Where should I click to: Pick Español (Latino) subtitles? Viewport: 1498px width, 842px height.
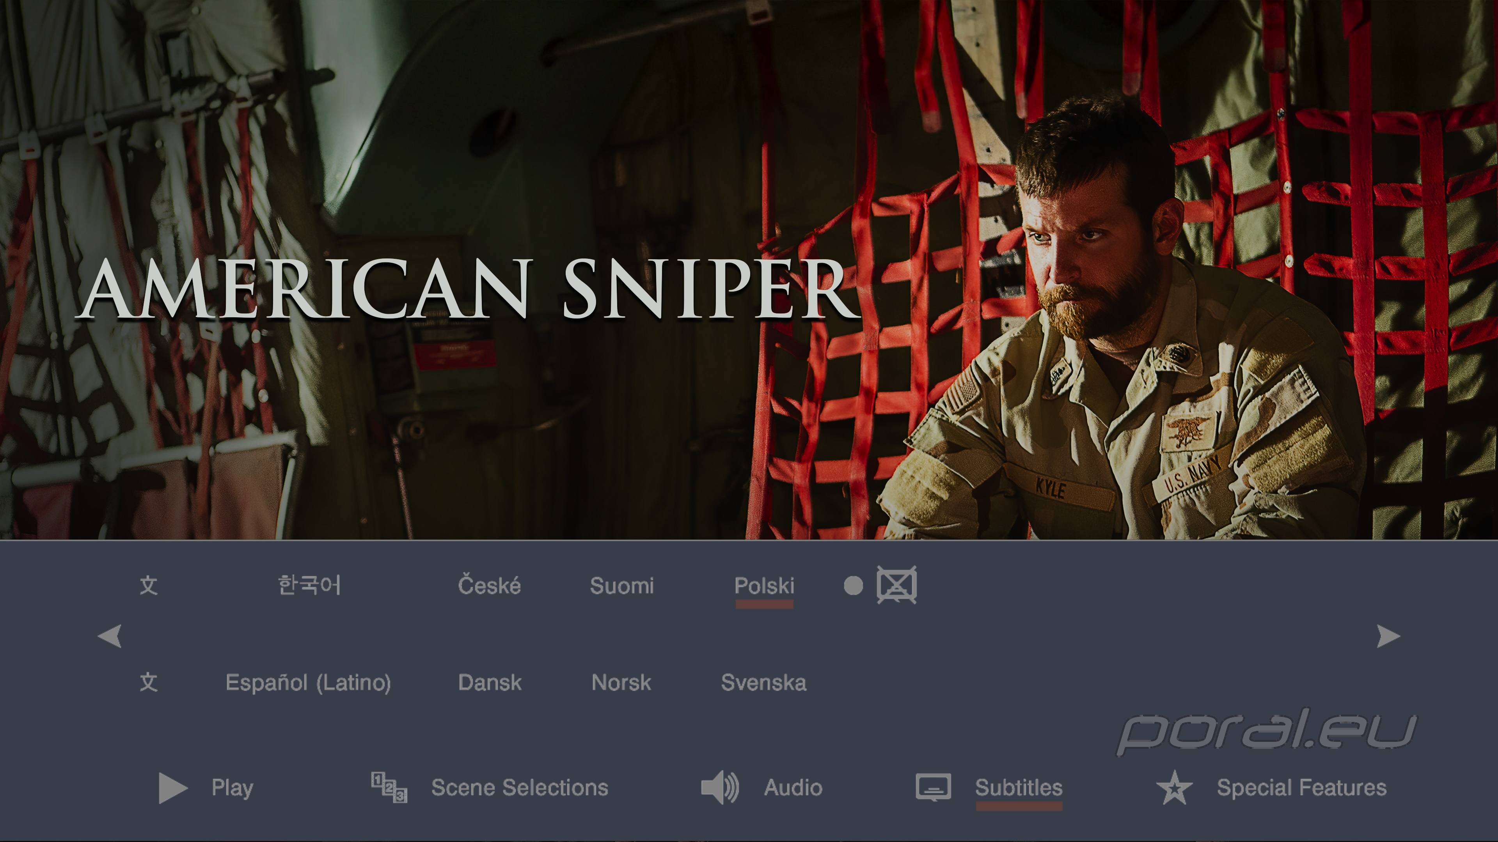pyautogui.click(x=308, y=683)
